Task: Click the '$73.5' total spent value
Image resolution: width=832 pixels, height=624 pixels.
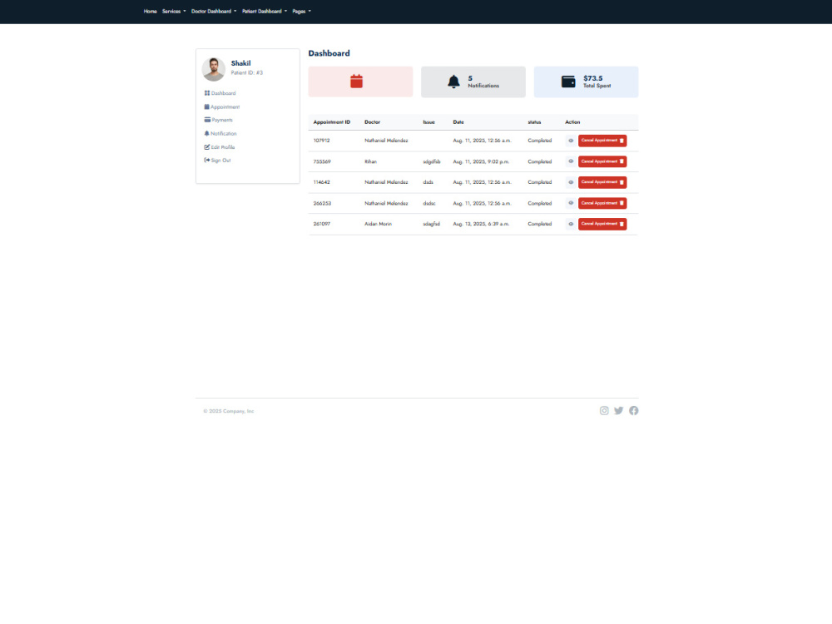Action: 592,78
